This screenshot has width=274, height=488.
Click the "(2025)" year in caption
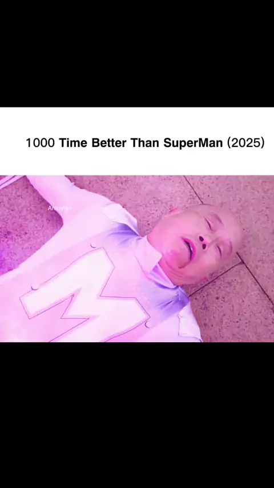coord(245,143)
